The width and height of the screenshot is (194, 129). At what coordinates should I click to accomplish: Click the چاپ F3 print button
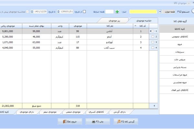click(x=98, y=122)
